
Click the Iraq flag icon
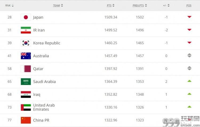pyautogui.click(x=26, y=95)
